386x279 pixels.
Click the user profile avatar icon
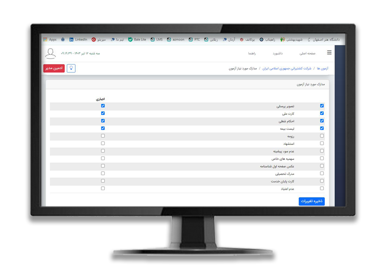[50, 53]
